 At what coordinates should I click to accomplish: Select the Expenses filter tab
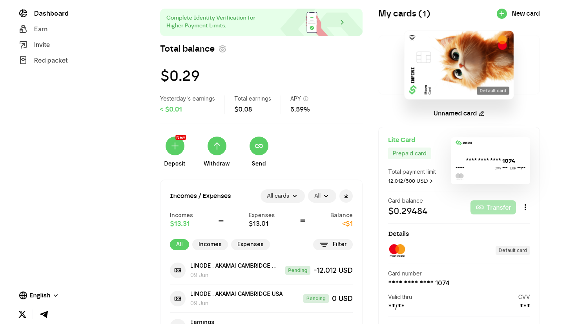pos(250,245)
